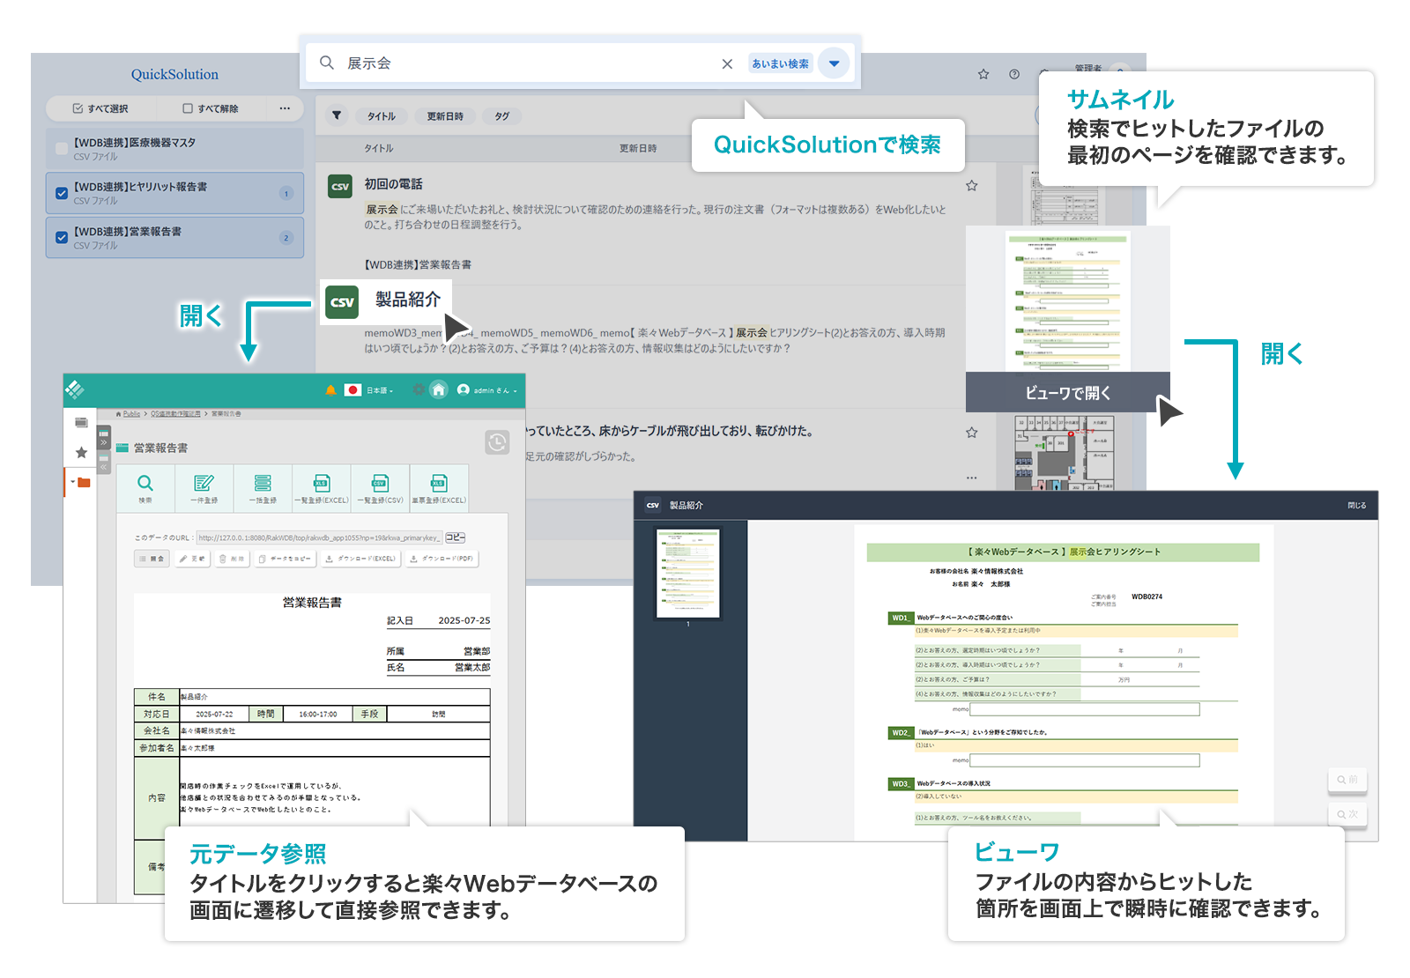Click the history clock icon in 営業報告書
Screen dimensions: 1410x978
[497, 442]
